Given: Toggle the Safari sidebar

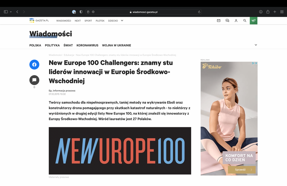Looking at the screenshot, I should tap(6, 12).
